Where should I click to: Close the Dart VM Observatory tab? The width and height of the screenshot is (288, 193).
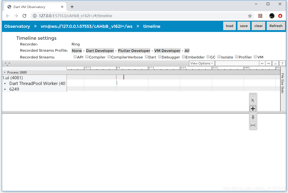pos(62,7)
